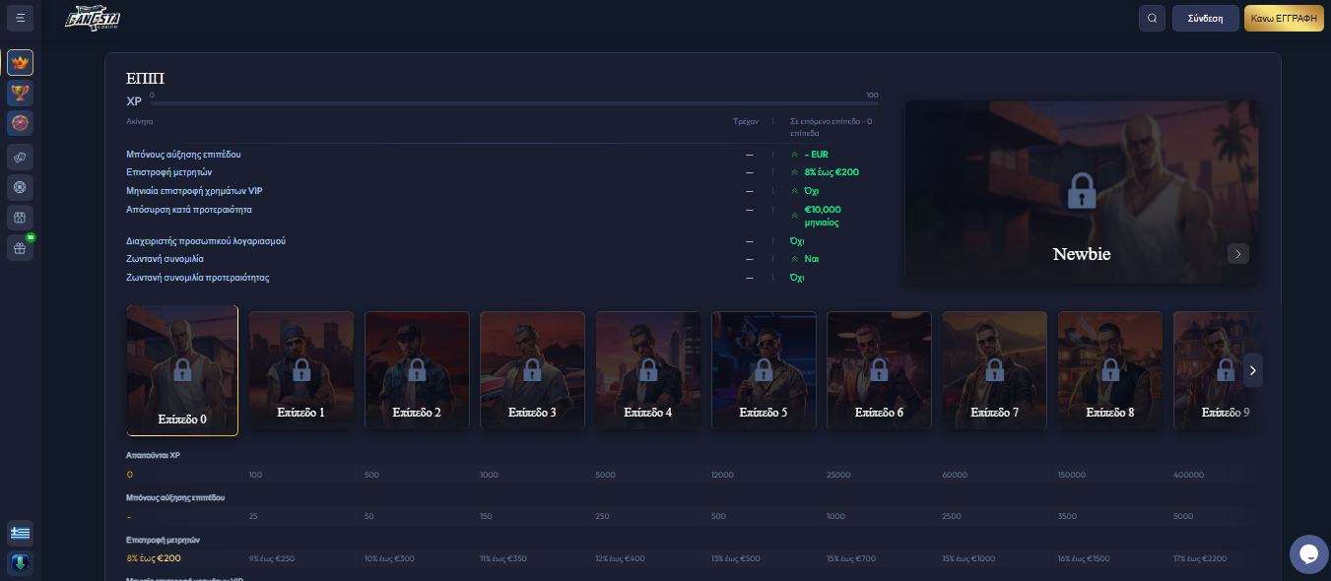
Task: Open the trophy tournaments icon in the sidebar
Action: [x=20, y=94]
